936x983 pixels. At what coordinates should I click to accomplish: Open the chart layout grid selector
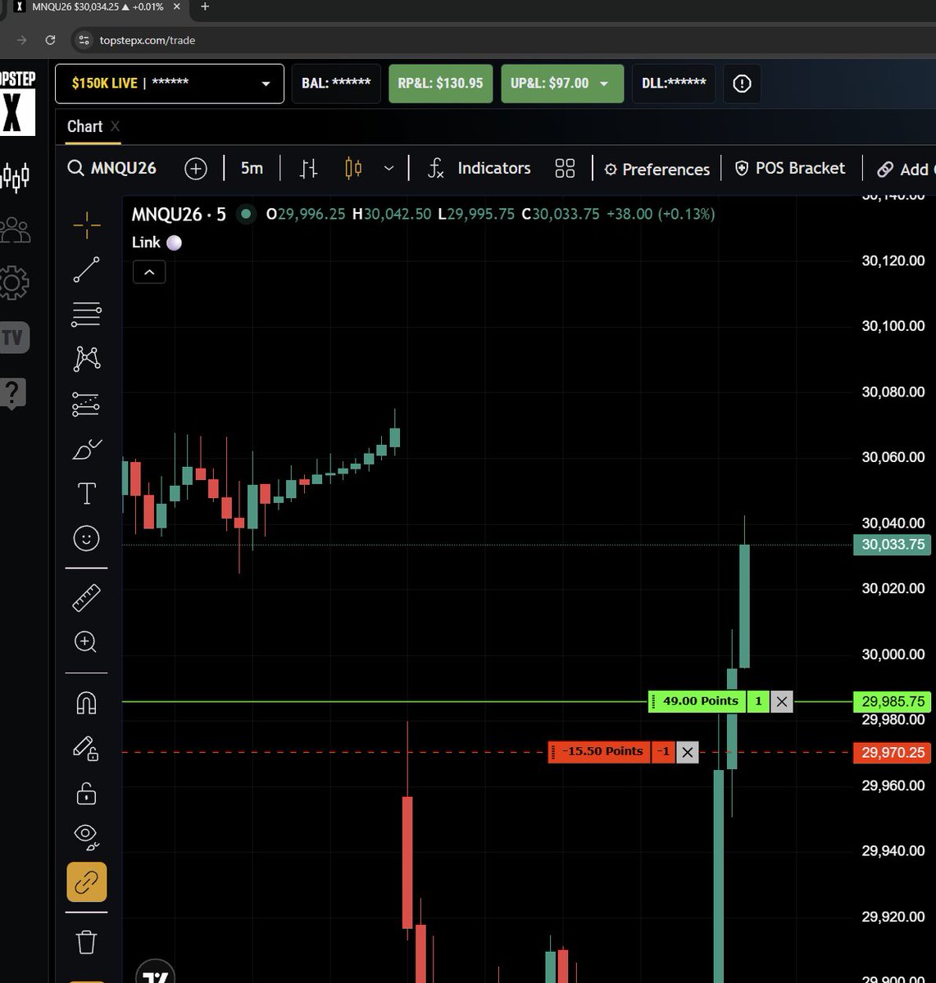[565, 169]
